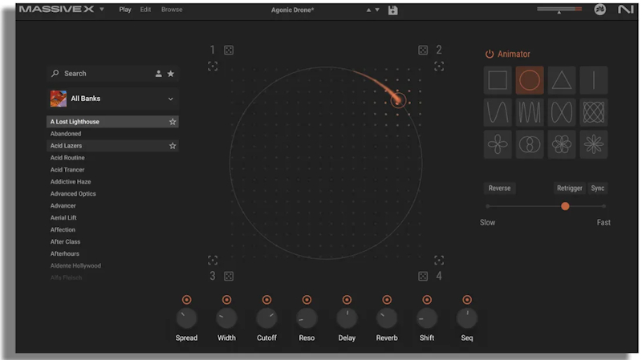642x360 pixels.
Task: Load the Addictive Haze preset
Action: (112, 182)
